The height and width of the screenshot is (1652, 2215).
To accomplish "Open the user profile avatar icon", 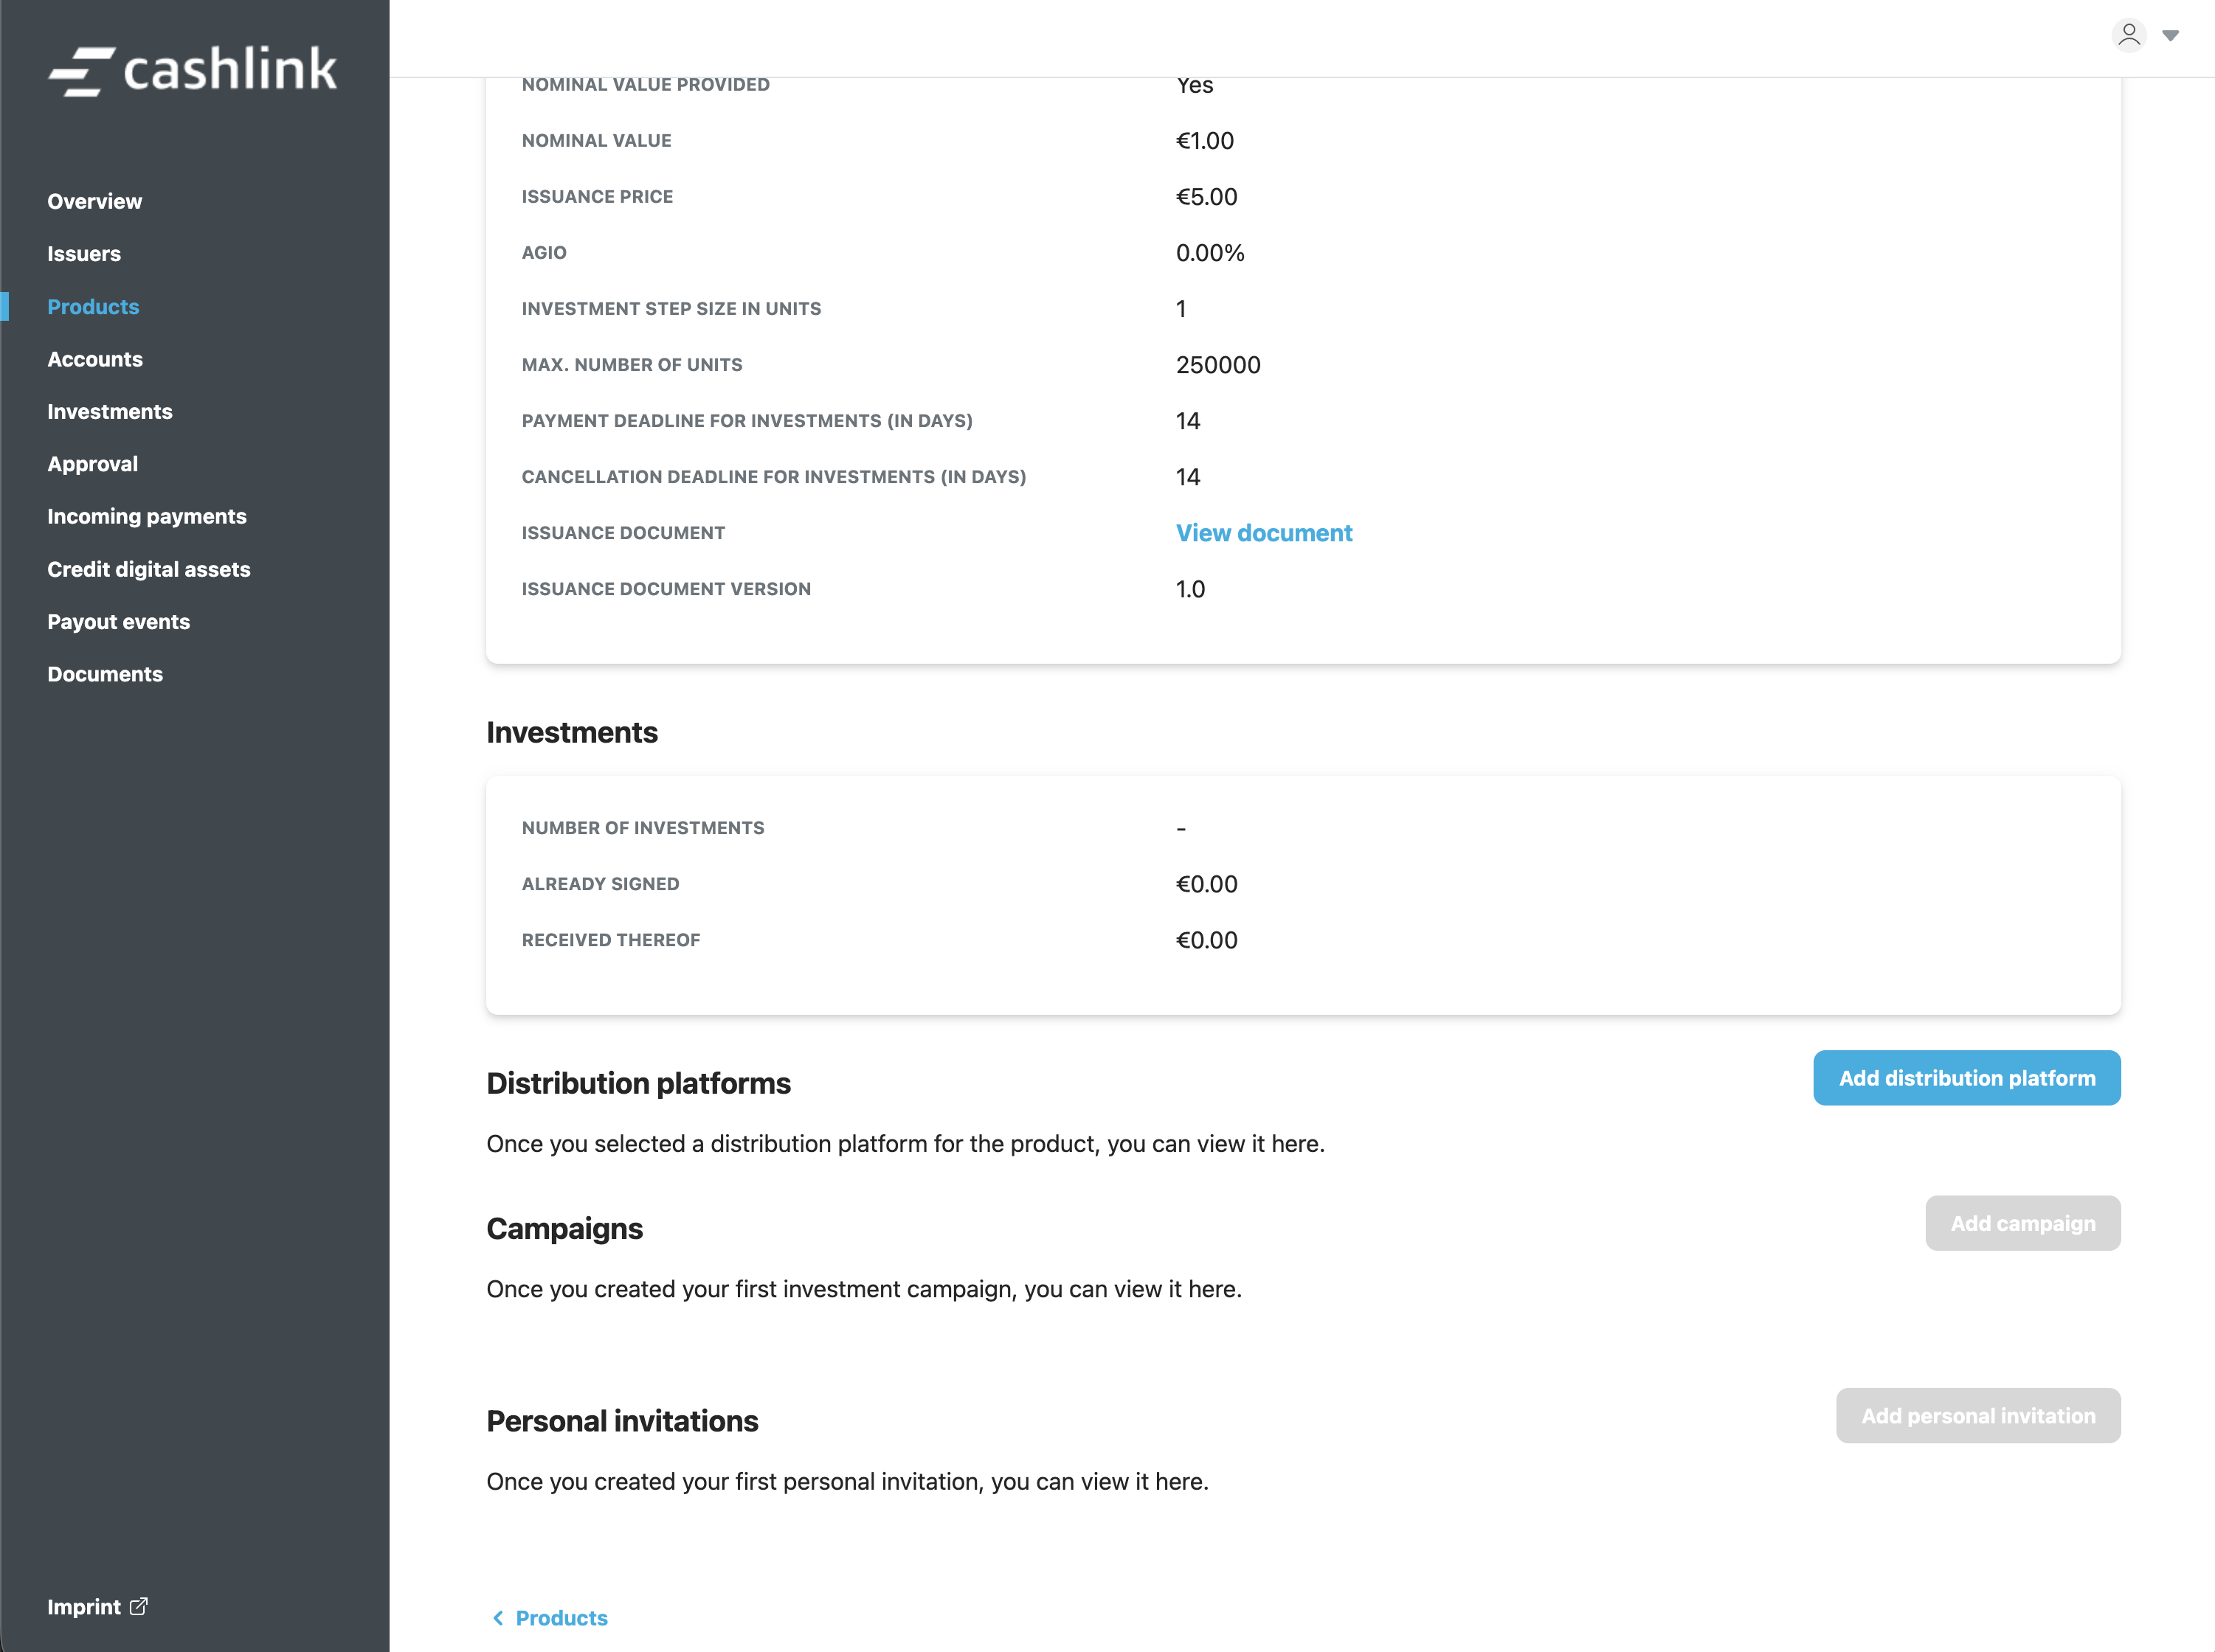I will [2128, 35].
